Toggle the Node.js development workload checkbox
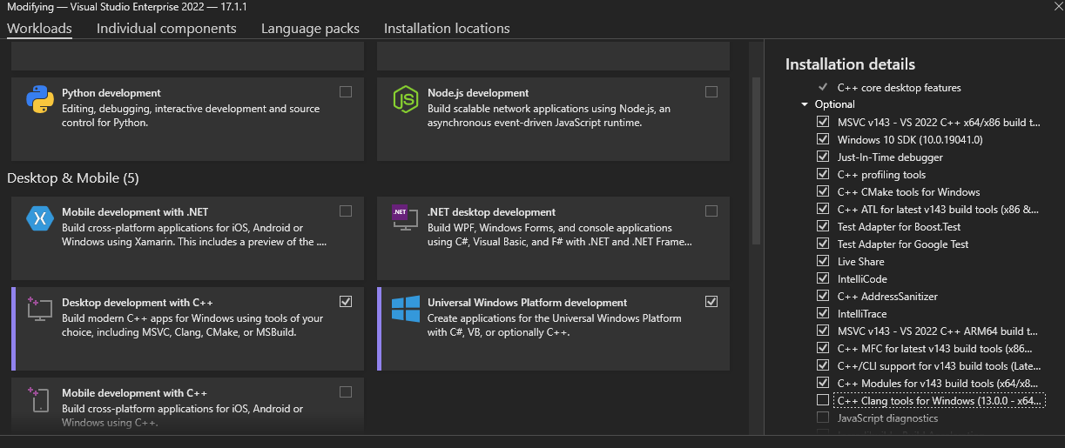The width and height of the screenshot is (1065, 448). (711, 91)
